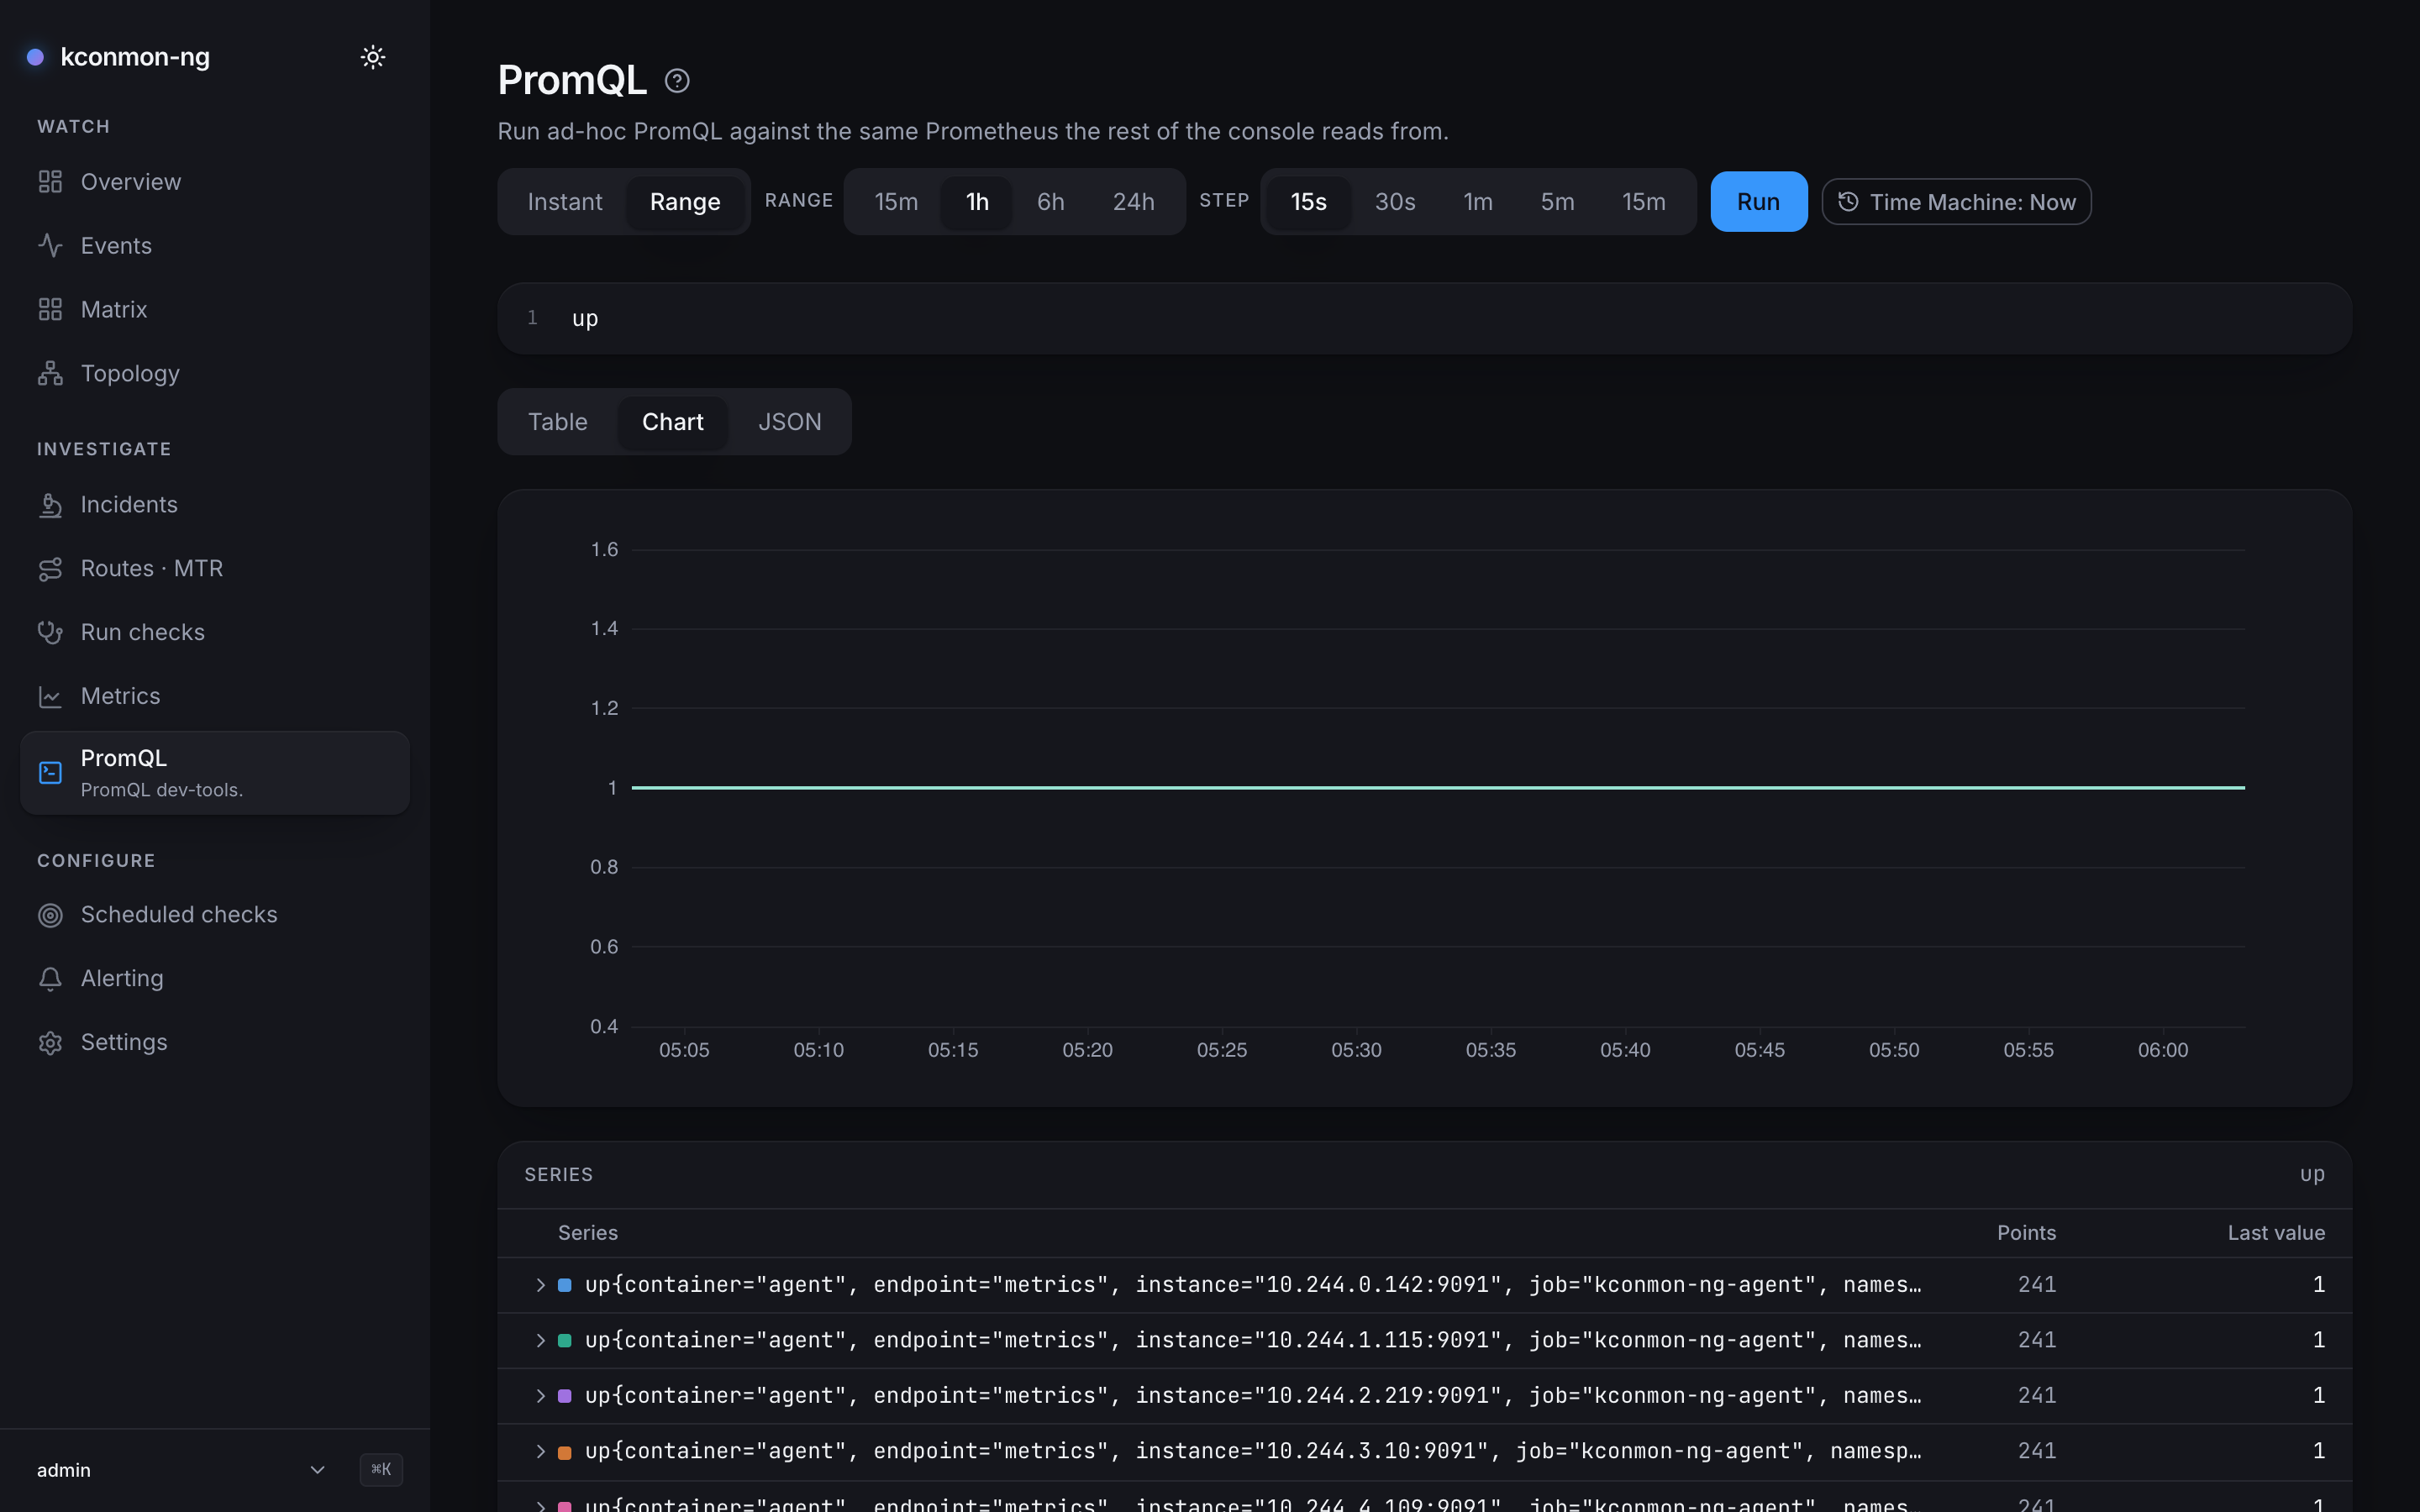This screenshot has height=1512, width=2420.
Task: Set step to 1m
Action: [x=1478, y=202]
